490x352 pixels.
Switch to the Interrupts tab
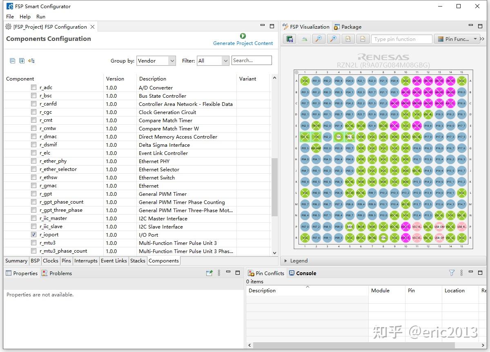click(86, 260)
